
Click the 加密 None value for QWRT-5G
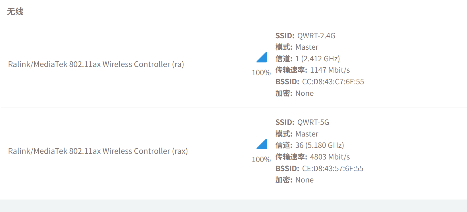pos(305,180)
